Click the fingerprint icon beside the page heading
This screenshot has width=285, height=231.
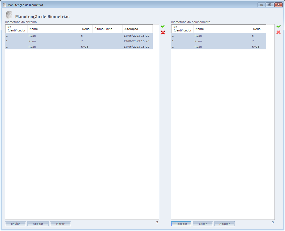pos(9,15)
